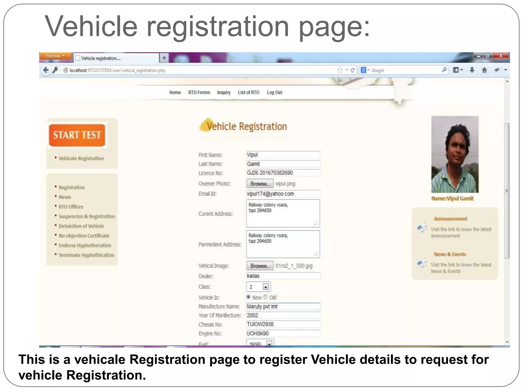This screenshot has height=392, width=523.
Task: Open the bookmarks menu icon
Action: [x=456, y=70]
